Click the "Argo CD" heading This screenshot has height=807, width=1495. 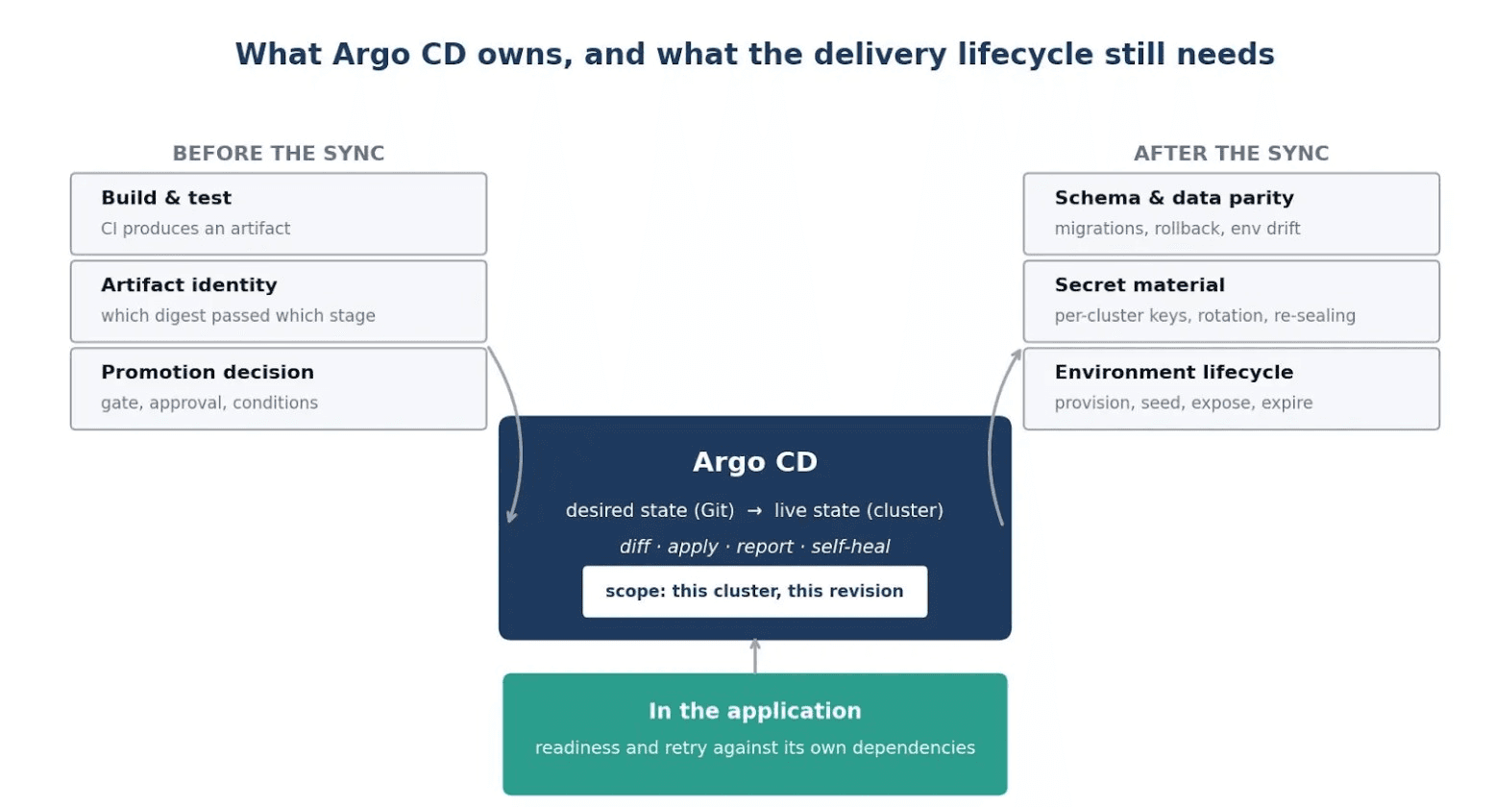pos(755,462)
